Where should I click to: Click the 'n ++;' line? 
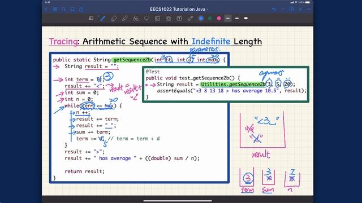point(83,113)
